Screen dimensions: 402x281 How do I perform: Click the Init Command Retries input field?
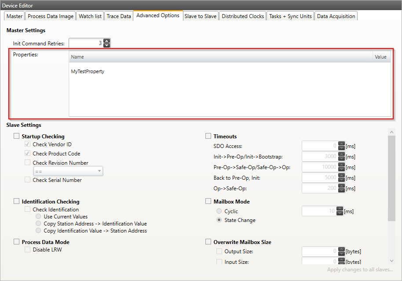point(86,43)
